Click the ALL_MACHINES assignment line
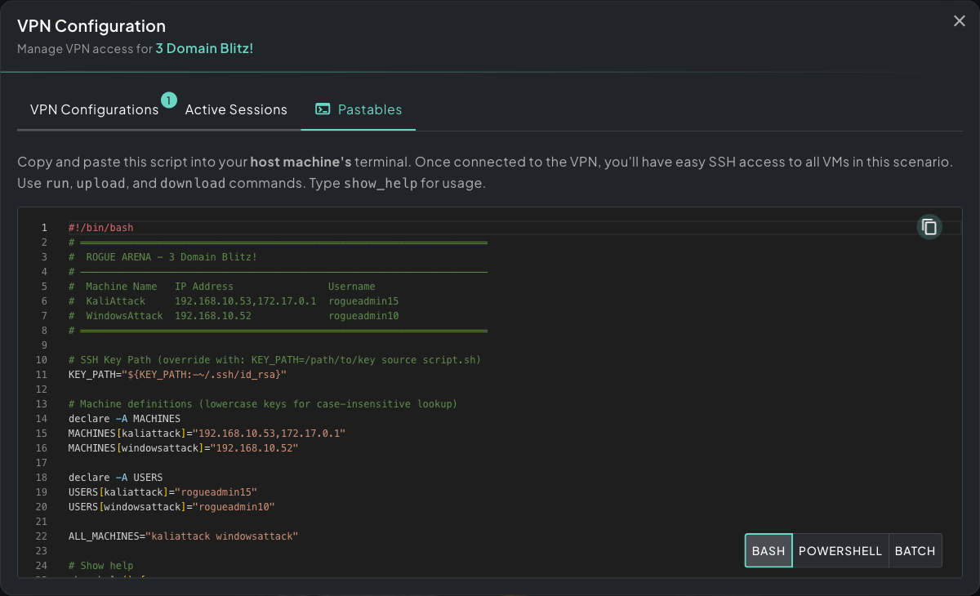This screenshot has width=980, height=596. pyautogui.click(x=183, y=536)
